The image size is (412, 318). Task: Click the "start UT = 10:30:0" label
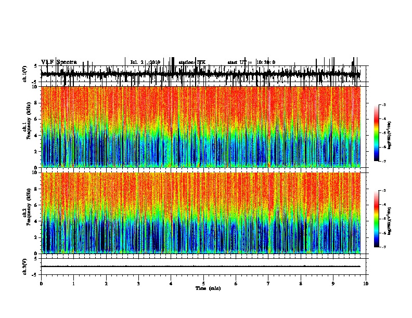[x=251, y=62]
